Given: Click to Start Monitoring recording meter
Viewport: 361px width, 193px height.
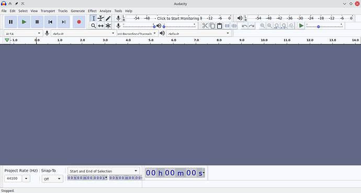Looking at the screenshot, I should point(178,18).
